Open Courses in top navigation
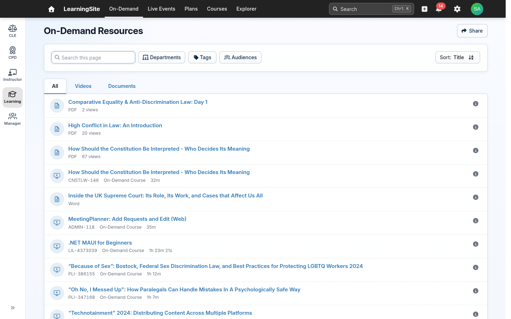The width and height of the screenshot is (511, 319). pyautogui.click(x=217, y=9)
